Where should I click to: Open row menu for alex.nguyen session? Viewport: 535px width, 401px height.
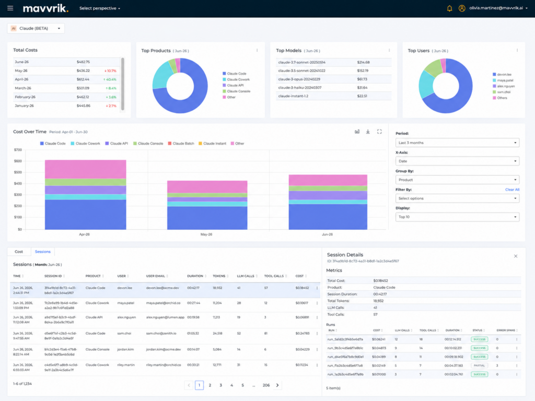coord(317,317)
